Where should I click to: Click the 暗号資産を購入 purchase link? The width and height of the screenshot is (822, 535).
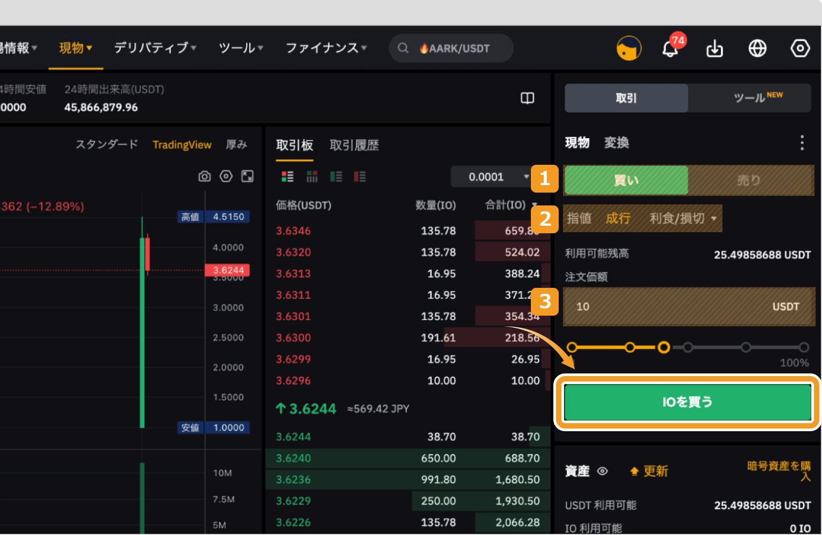[x=779, y=471]
